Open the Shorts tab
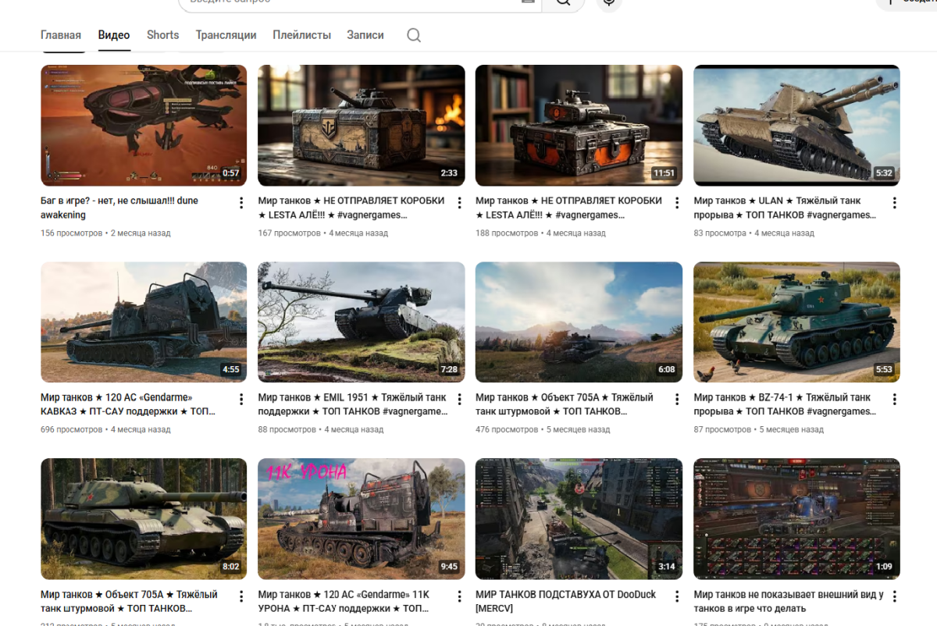 tap(162, 35)
